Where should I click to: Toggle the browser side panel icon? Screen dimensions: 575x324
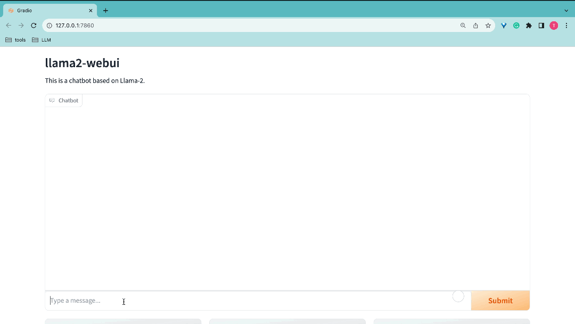tap(541, 26)
